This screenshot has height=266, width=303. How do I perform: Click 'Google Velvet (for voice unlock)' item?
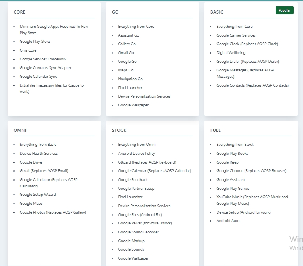point(145,223)
